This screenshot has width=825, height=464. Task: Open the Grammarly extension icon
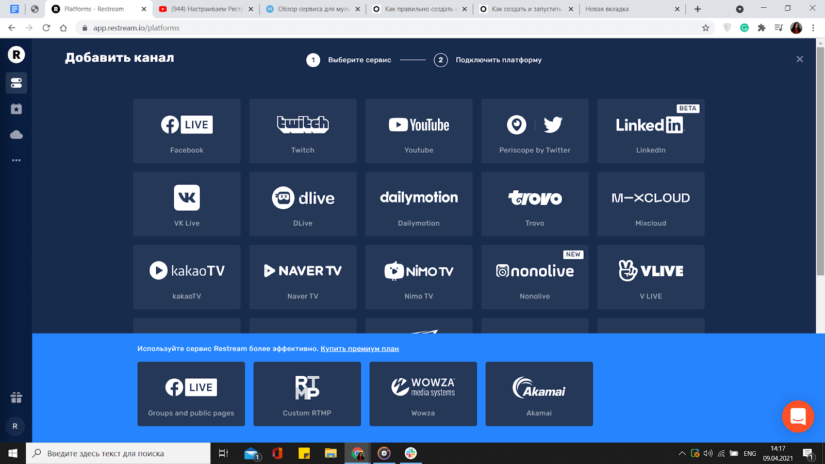coord(744,28)
